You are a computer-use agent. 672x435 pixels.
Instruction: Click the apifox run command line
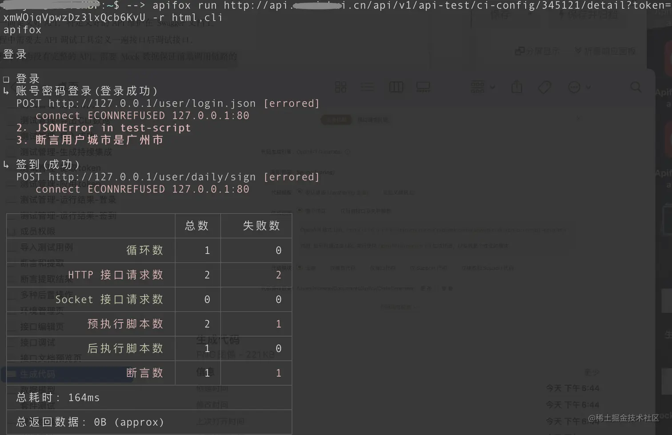tap(336, 12)
